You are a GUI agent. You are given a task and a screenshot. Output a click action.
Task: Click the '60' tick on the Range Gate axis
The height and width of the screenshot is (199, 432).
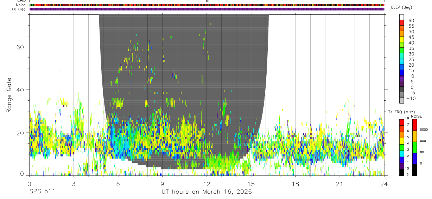[x=21, y=47]
